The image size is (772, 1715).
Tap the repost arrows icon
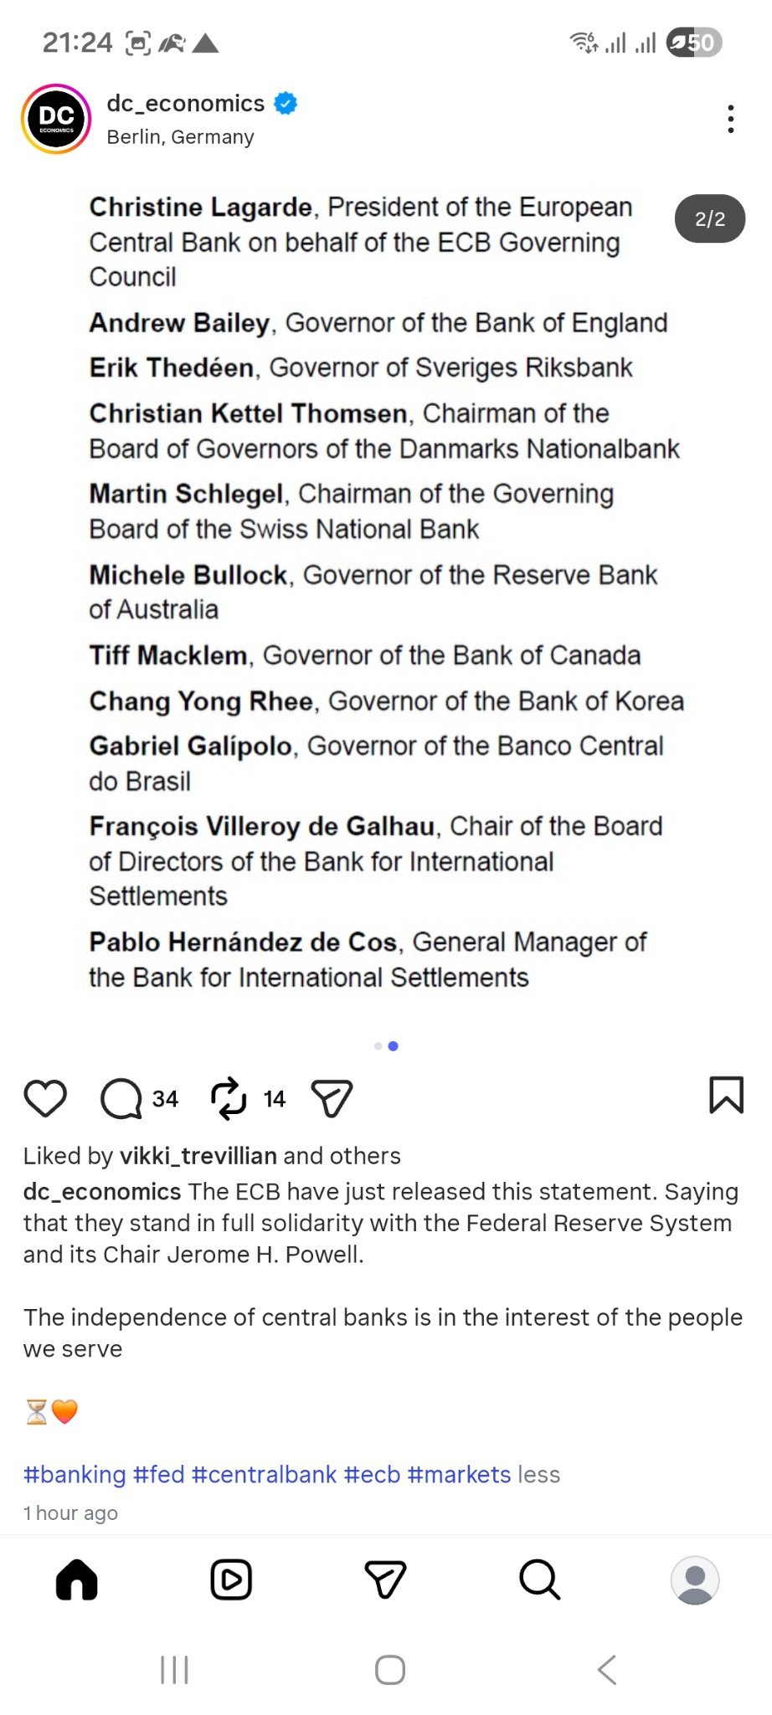pyautogui.click(x=229, y=1098)
